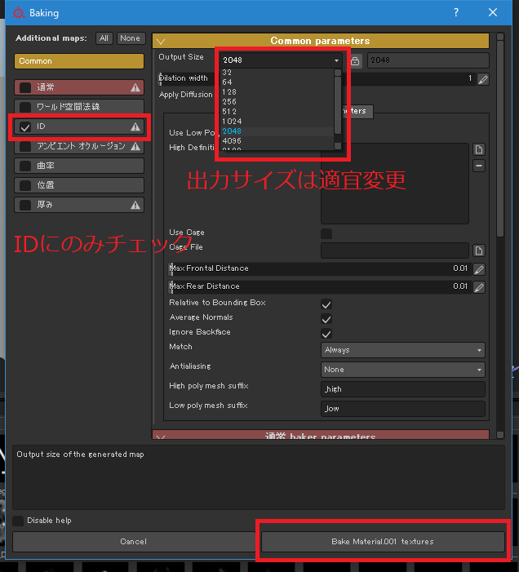Open the help question mark in title bar

click(x=456, y=13)
